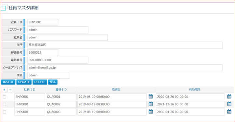Click the DELETE button
The height and width of the screenshot is (122, 235).
[40, 82]
